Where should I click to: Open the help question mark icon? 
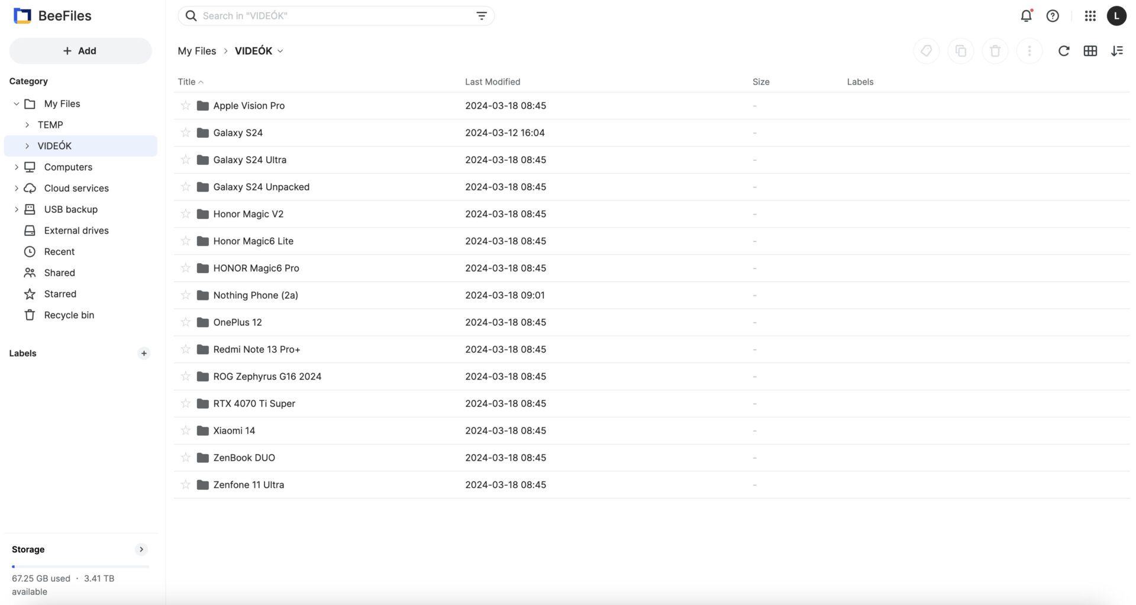(x=1053, y=16)
